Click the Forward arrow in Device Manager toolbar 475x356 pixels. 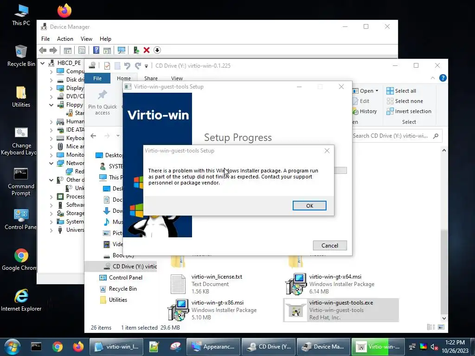pos(53,50)
